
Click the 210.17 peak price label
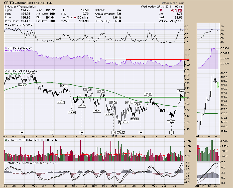tap(64, 86)
